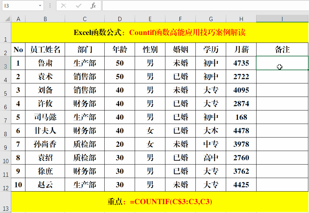Click the '性别' header cell
This screenshot has height=213, width=309.
click(x=150, y=49)
